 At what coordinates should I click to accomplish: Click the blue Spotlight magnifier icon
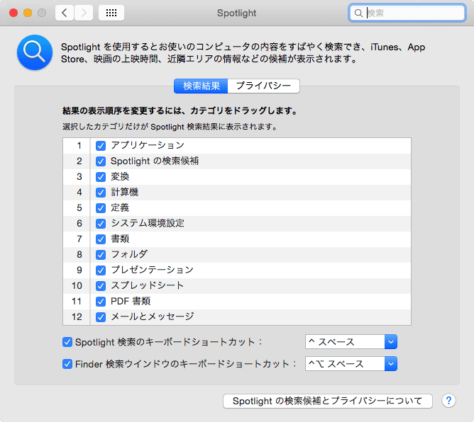35,52
